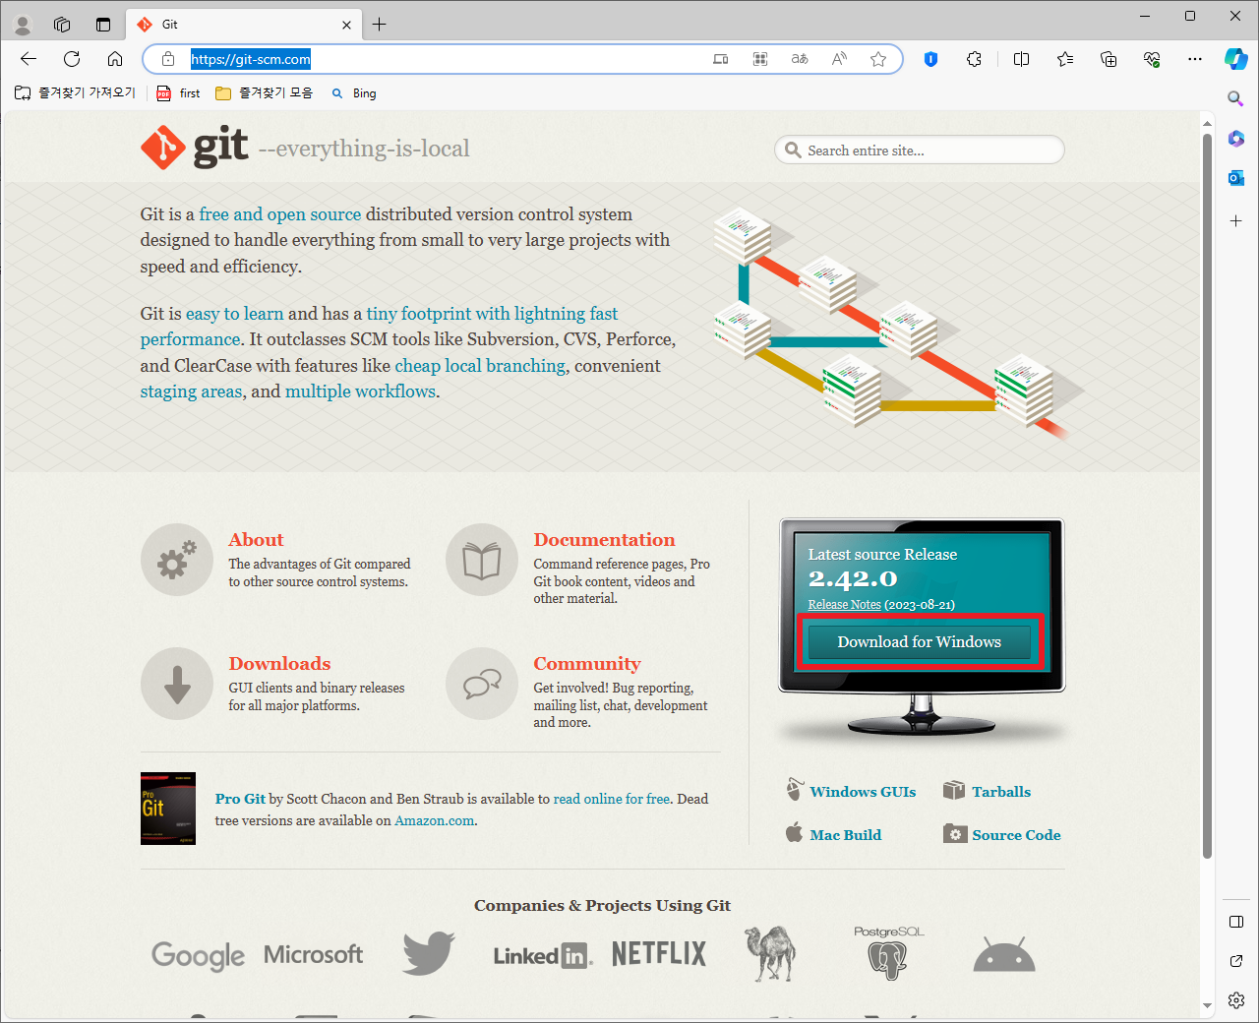Open the Tarballs link
Screen dimensions: 1259x1023
[1001, 792]
